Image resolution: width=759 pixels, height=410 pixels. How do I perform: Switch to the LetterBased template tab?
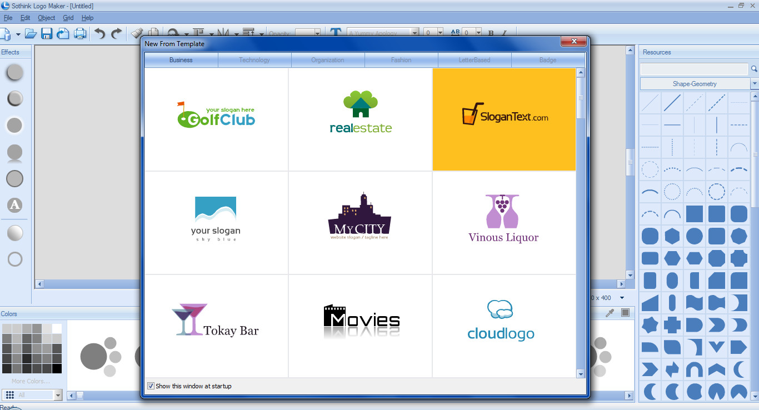pos(475,60)
